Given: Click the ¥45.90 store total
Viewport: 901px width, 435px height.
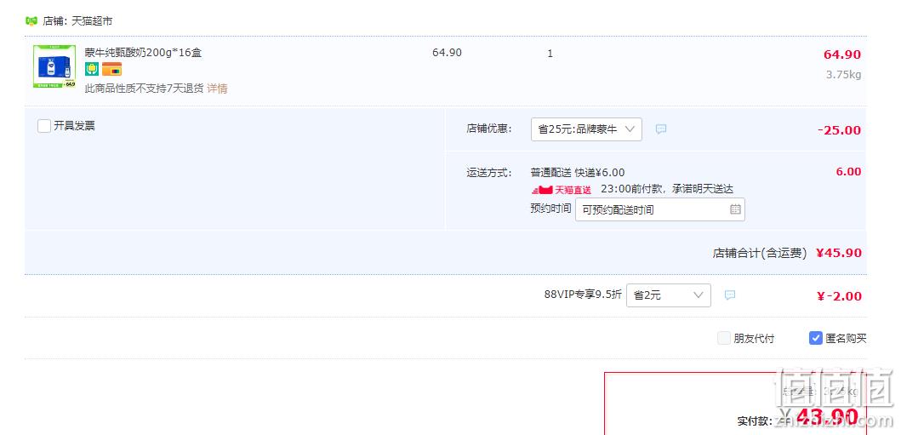Looking at the screenshot, I should (x=838, y=253).
